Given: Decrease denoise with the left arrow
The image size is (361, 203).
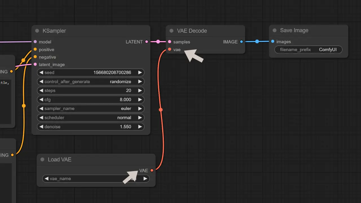Looking at the screenshot, I should coord(41,127).
